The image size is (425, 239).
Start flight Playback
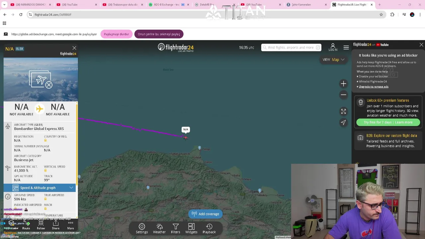[209, 228]
